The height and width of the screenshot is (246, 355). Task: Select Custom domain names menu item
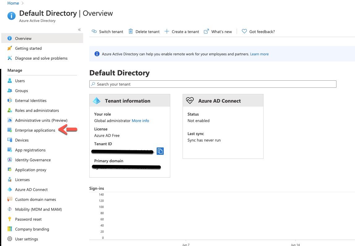pos(36,199)
